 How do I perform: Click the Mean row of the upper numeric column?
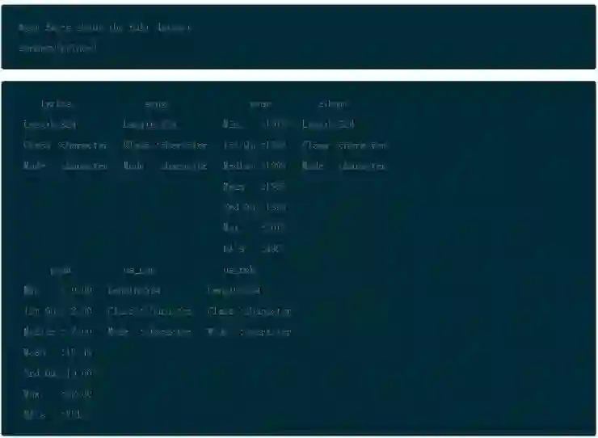click(x=255, y=187)
